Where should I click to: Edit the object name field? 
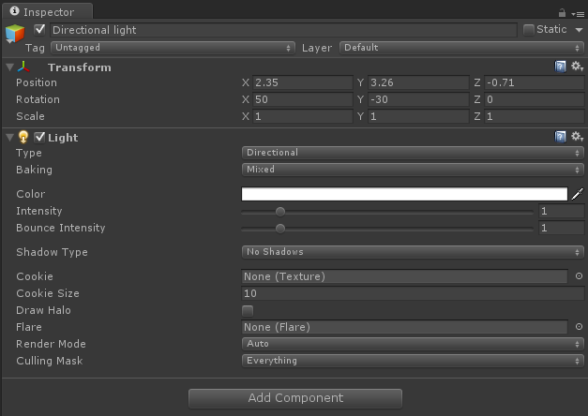click(283, 30)
